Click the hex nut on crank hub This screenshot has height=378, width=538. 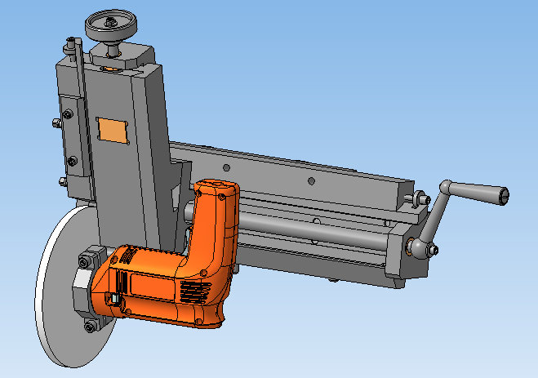click(x=433, y=250)
